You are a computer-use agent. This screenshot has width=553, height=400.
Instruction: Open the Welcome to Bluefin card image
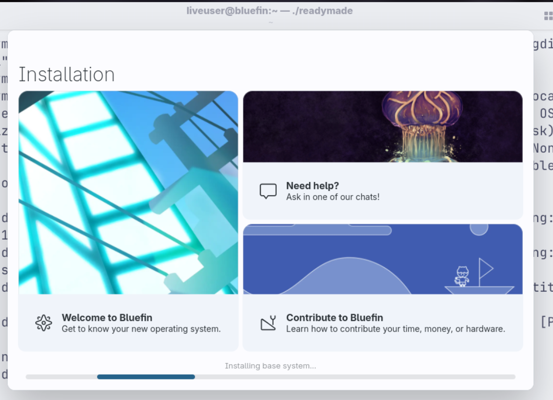tap(128, 193)
